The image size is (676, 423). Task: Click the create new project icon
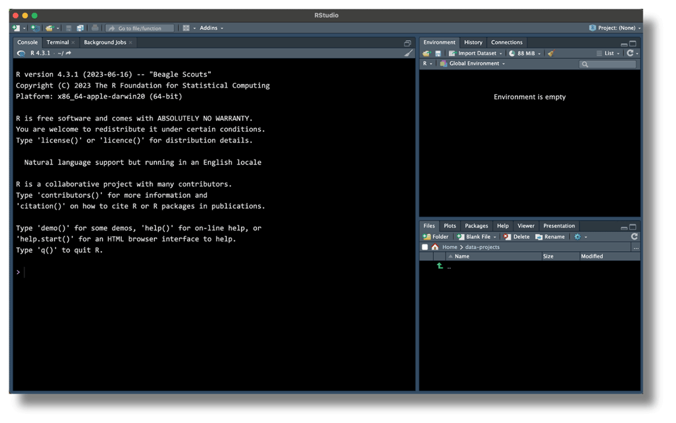35,28
